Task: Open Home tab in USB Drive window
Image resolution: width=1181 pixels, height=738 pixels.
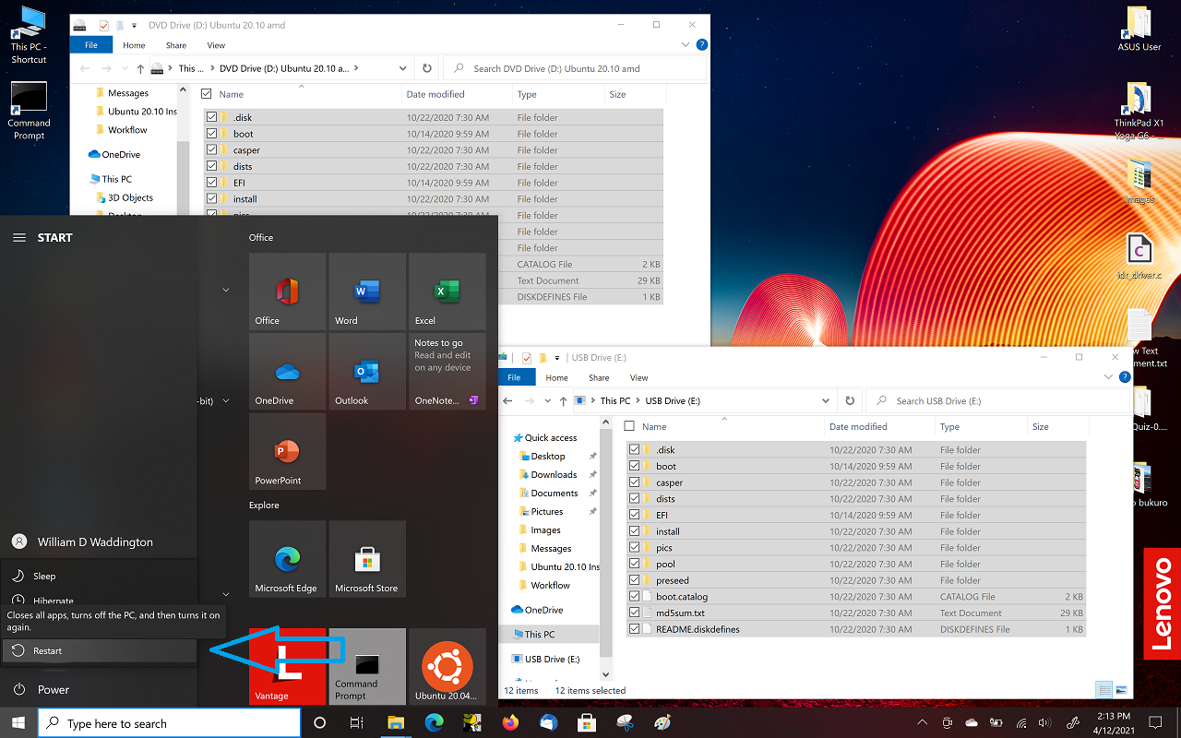Action: click(x=556, y=377)
